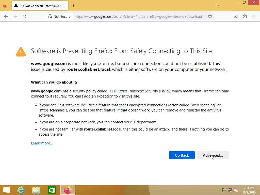Open the Windows Start menu
260x195 pixels.
6,190
